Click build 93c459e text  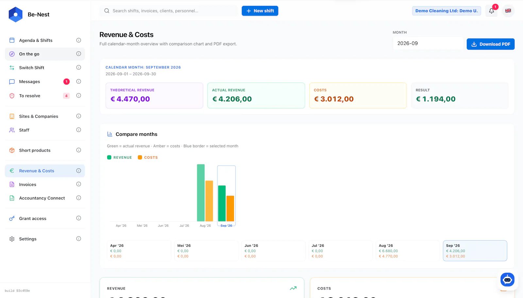pos(17,290)
